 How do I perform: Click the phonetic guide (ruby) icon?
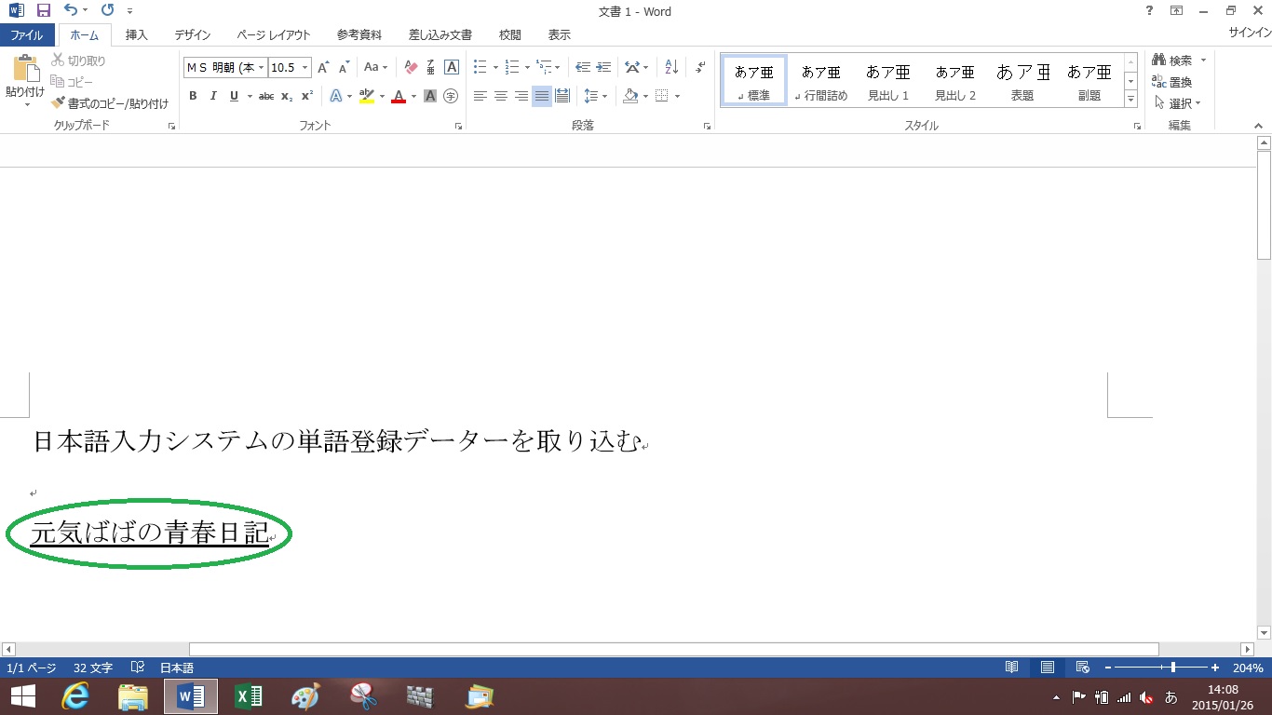[431, 67]
